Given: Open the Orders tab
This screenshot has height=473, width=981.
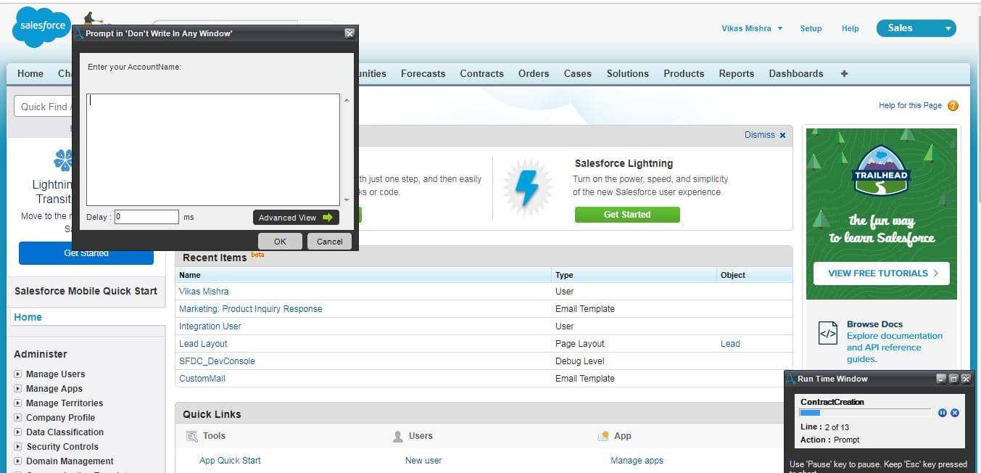Looking at the screenshot, I should [x=534, y=73].
